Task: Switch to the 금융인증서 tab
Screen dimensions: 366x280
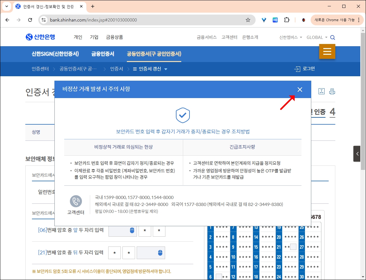Action: [x=102, y=54]
